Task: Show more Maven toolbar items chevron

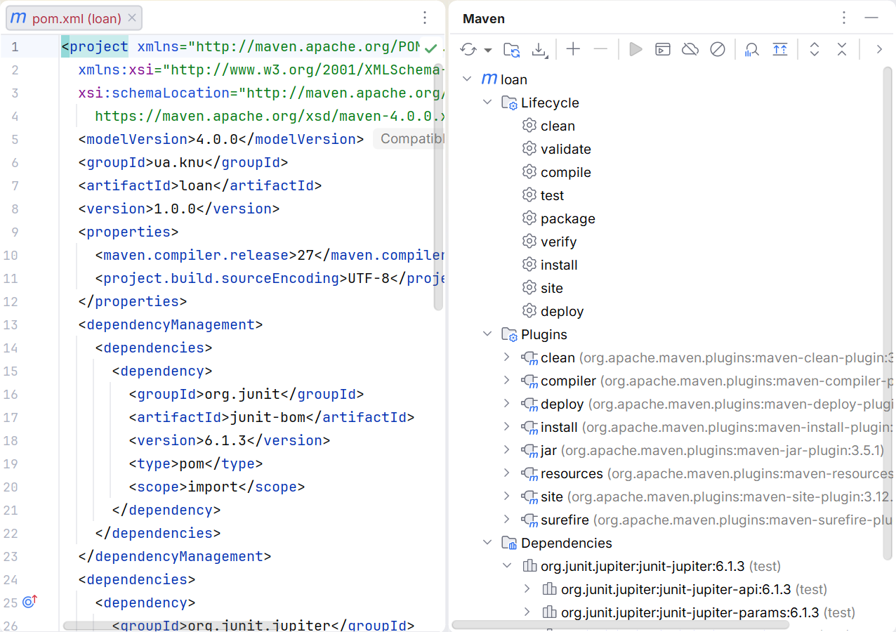Action: [x=878, y=49]
